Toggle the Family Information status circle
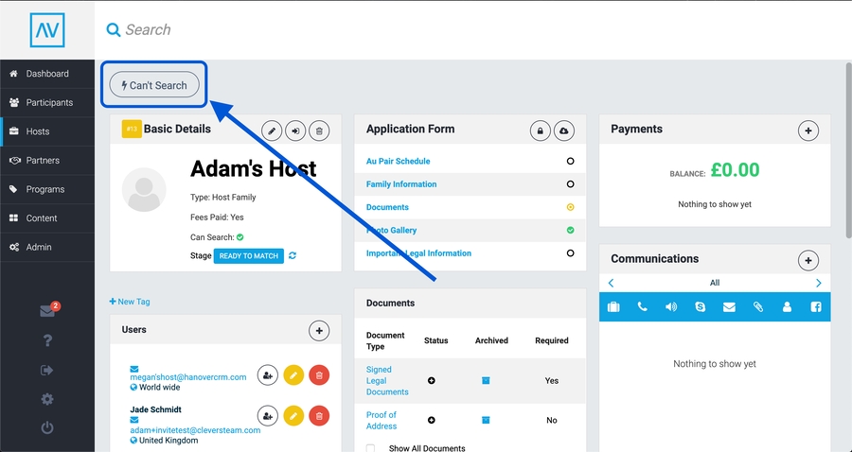 tap(570, 184)
